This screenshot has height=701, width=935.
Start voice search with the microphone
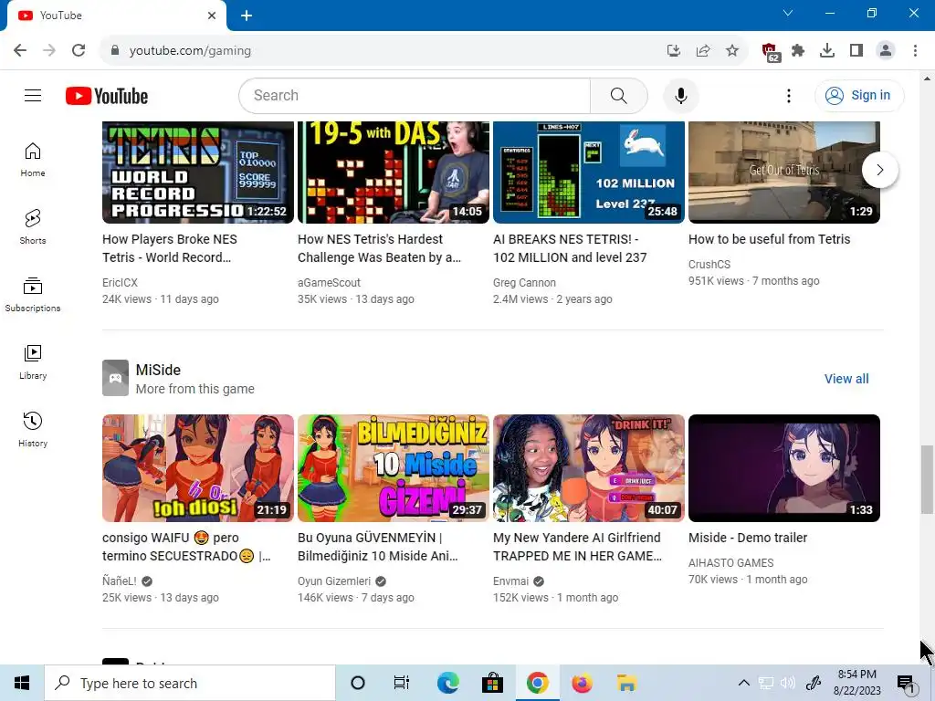pos(680,95)
